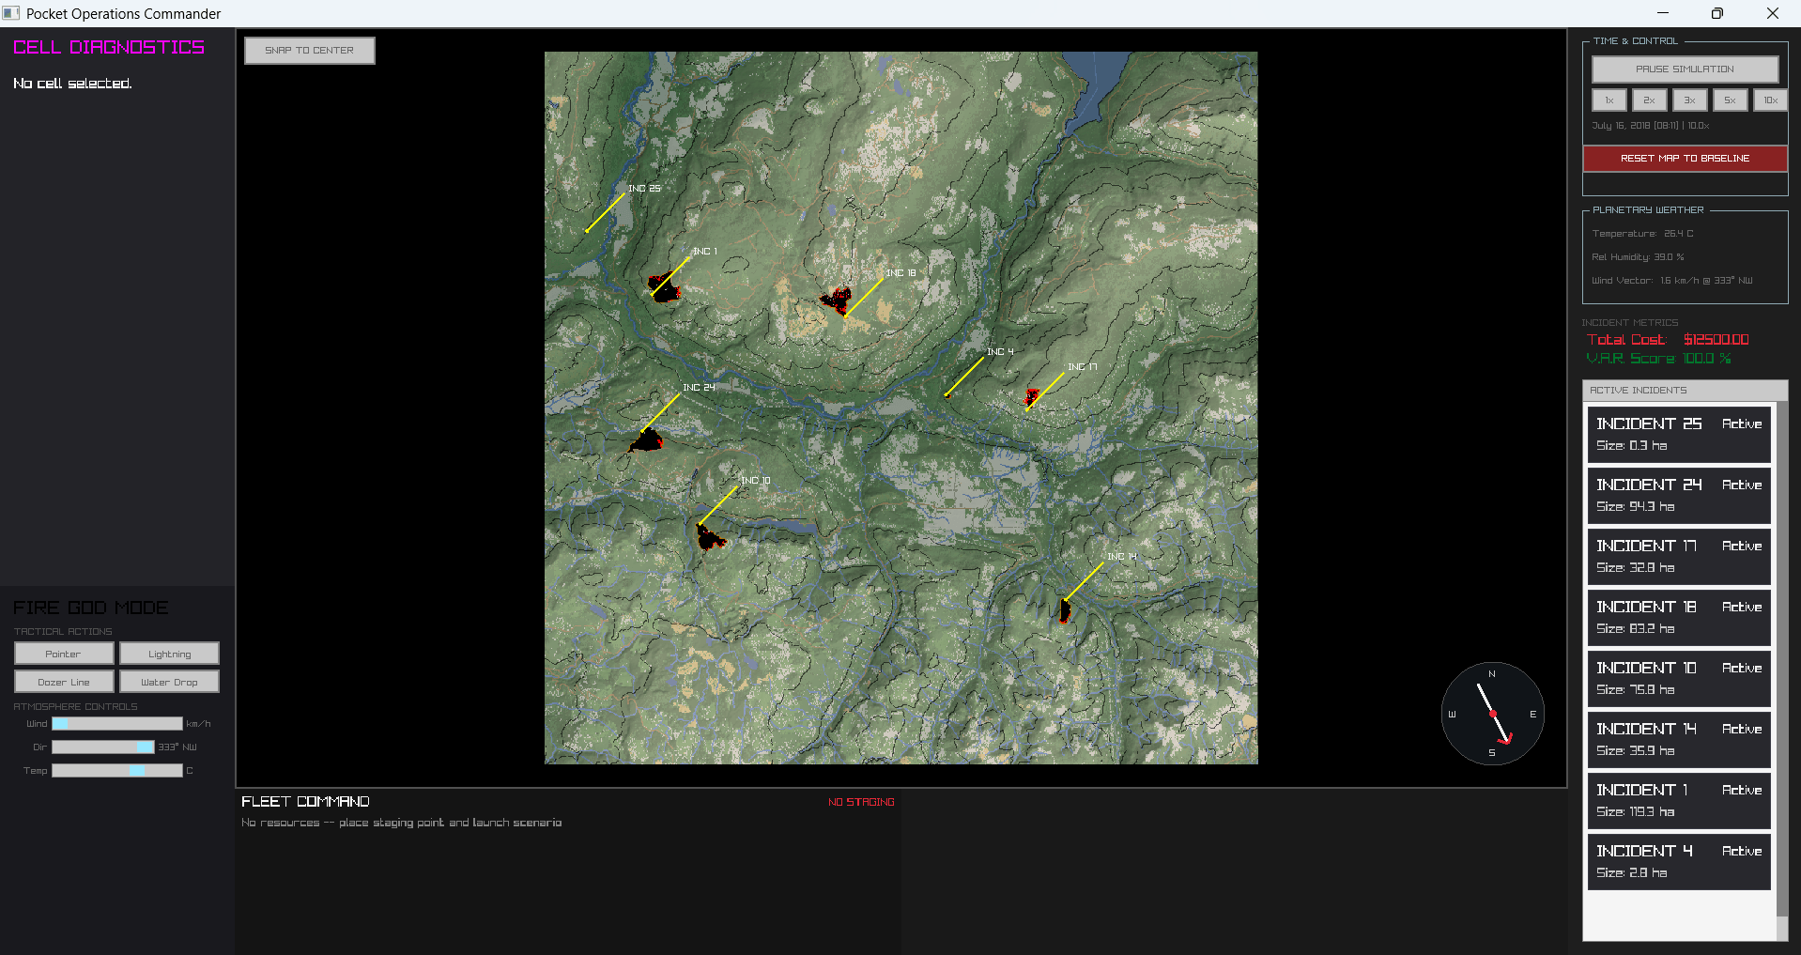This screenshot has width=1801, height=955.
Task: Click the wind compass dial
Action: point(1492,714)
